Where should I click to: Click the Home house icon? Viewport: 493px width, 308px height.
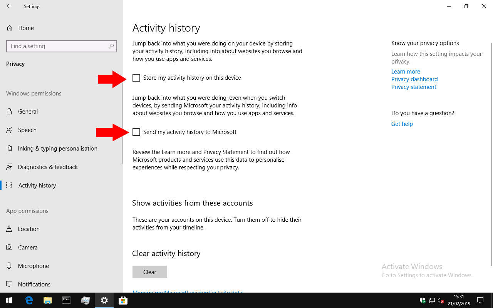[10, 28]
